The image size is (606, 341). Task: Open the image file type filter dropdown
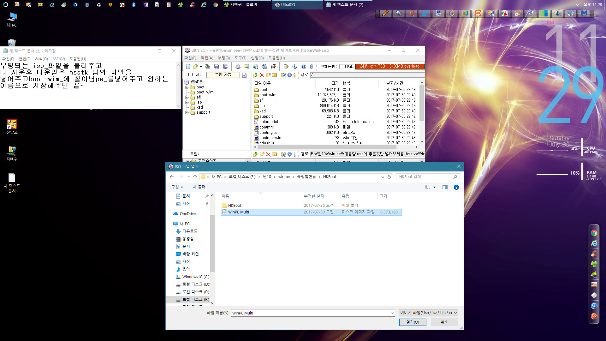tap(455, 313)
